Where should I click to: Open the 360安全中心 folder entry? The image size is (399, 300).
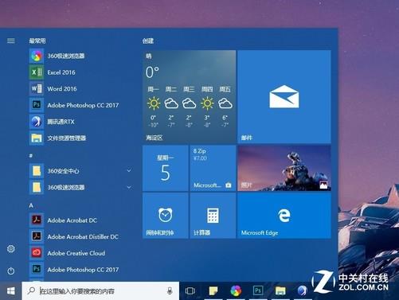click(81, 171)
